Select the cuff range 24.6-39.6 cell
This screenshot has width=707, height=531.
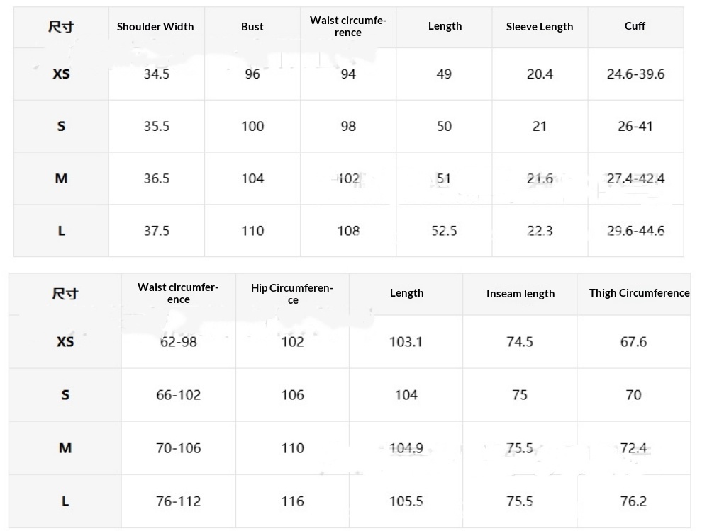(635, 74)
